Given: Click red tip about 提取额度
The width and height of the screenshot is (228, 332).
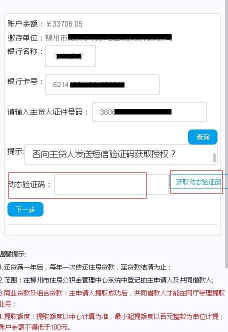Looking at the screenshot, I should click(111, 321).
